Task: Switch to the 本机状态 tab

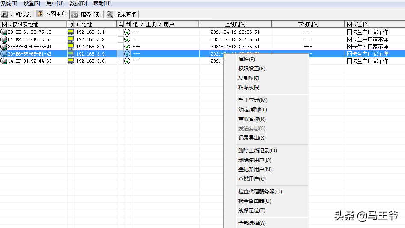Action: pyautogui.click(x=17, y=15)
